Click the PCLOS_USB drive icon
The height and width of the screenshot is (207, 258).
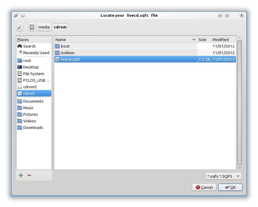20,80
